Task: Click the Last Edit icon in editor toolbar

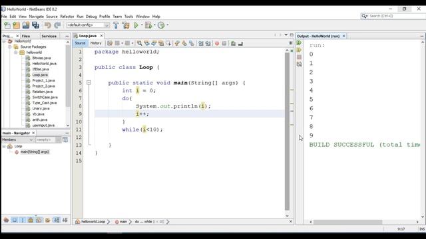Action: coord(110,43)
